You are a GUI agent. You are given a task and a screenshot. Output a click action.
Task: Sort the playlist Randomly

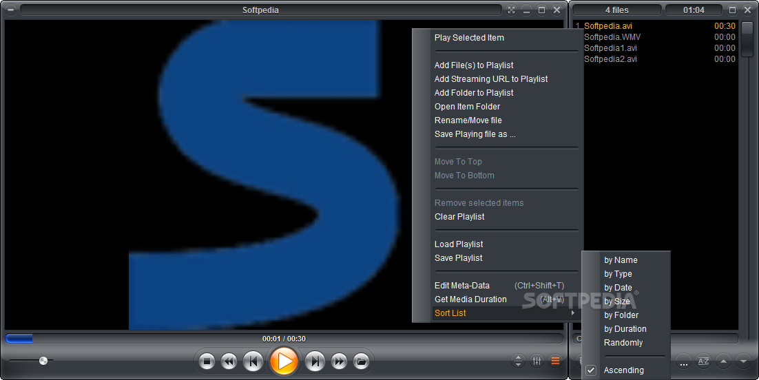pyautogui.click(x=623, y=343)
